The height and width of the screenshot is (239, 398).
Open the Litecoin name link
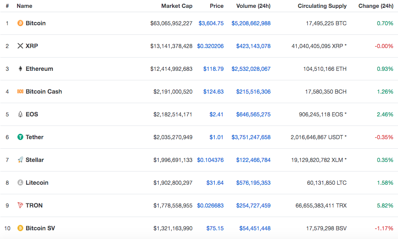pos(37,183)
